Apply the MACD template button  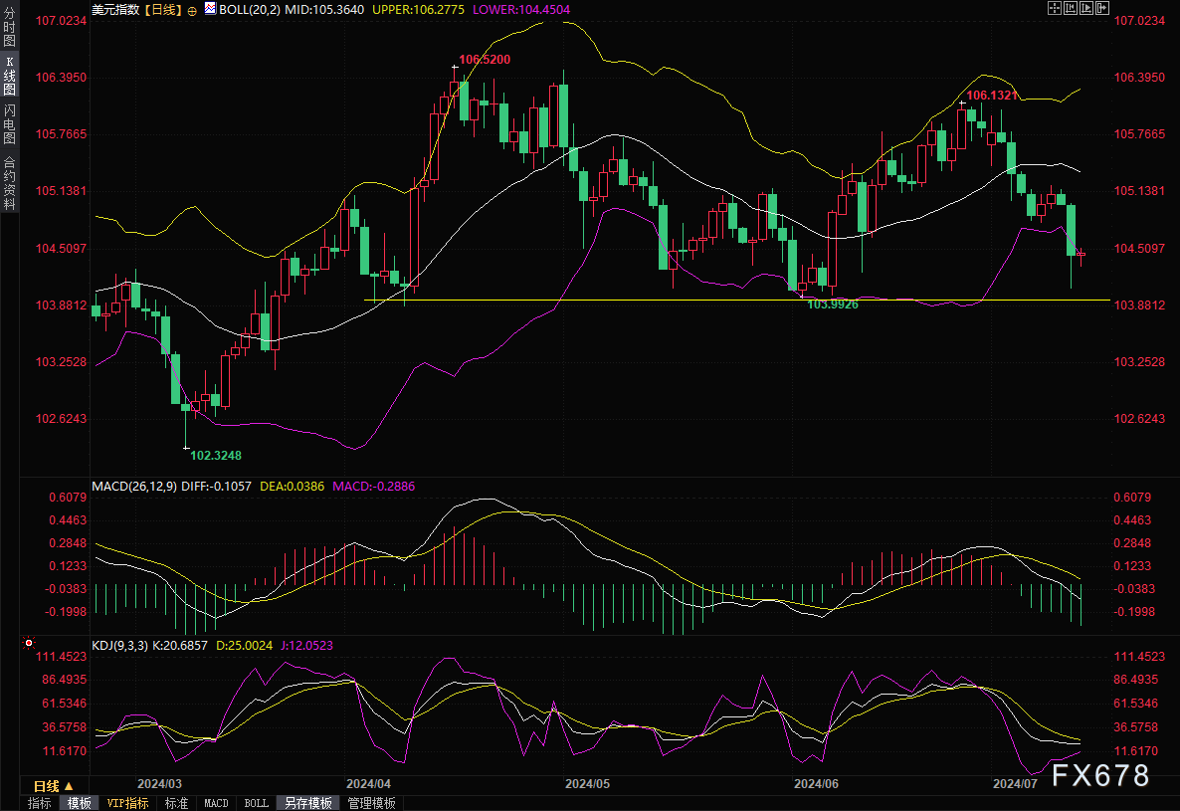[216, 803]
